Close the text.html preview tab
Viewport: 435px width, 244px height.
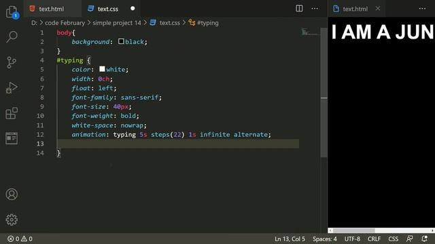pos(378,9)
